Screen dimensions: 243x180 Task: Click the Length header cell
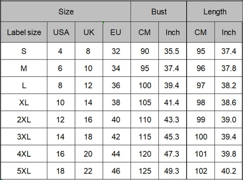tap(215, 12)
